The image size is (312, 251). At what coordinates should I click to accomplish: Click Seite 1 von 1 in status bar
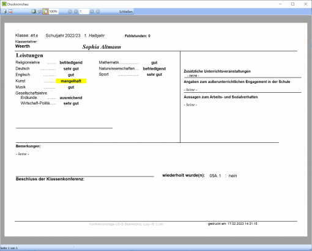[9, 248]
